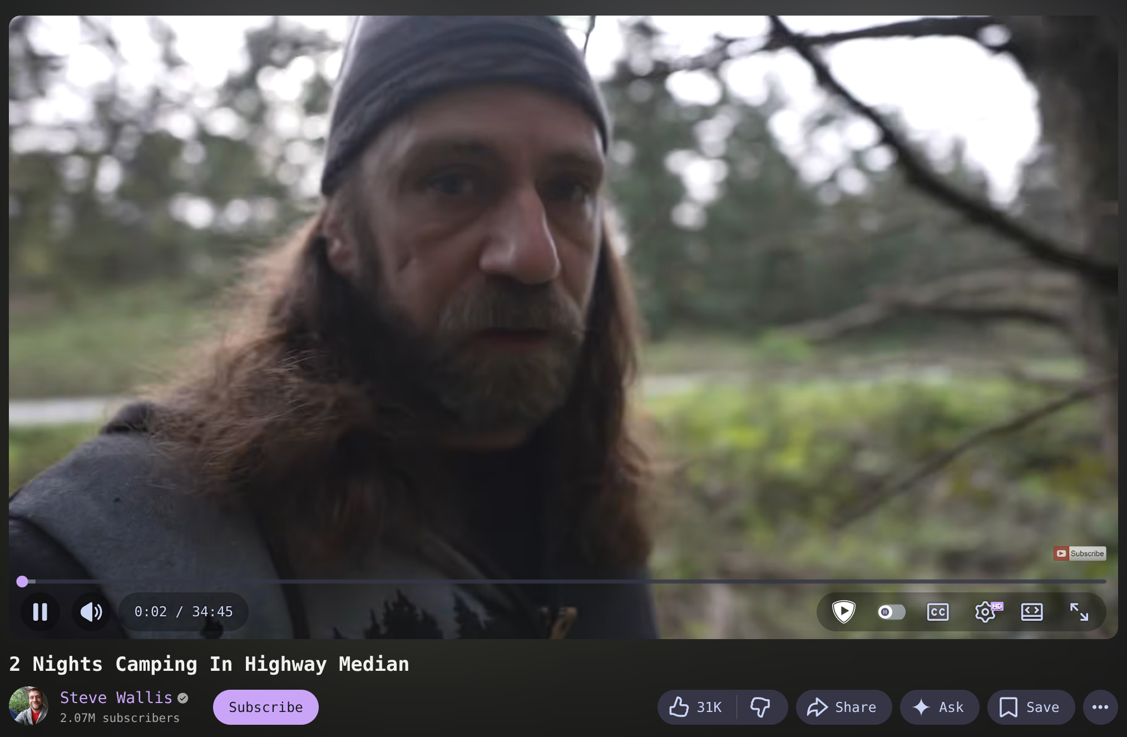Viewport: 1127px width, 737px height.
Task: Open the Ask AI feature
Action: [939, 707]
